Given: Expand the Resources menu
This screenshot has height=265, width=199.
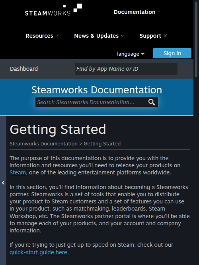Looking at the screenshot, I should (42, 36).
